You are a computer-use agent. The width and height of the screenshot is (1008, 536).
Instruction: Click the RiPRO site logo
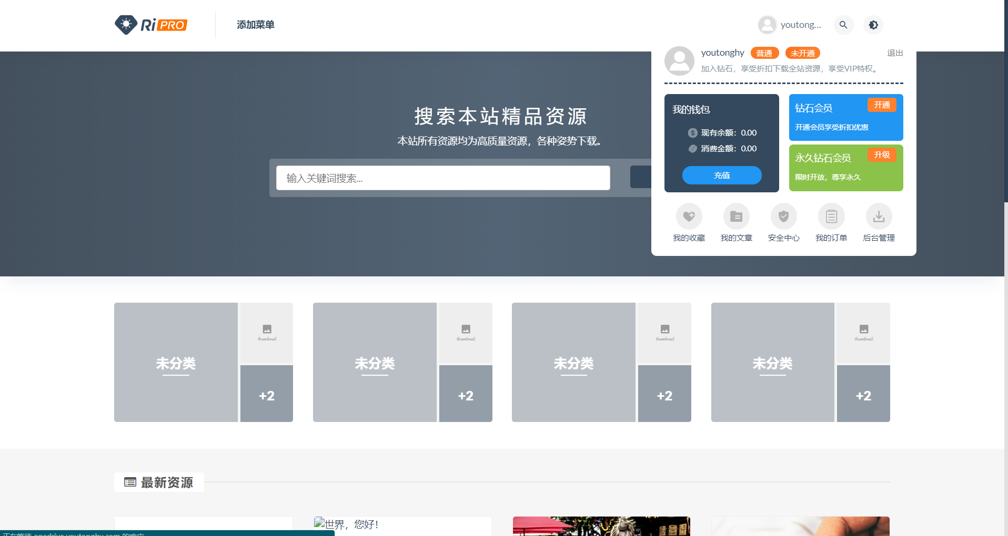coord(151,25)
